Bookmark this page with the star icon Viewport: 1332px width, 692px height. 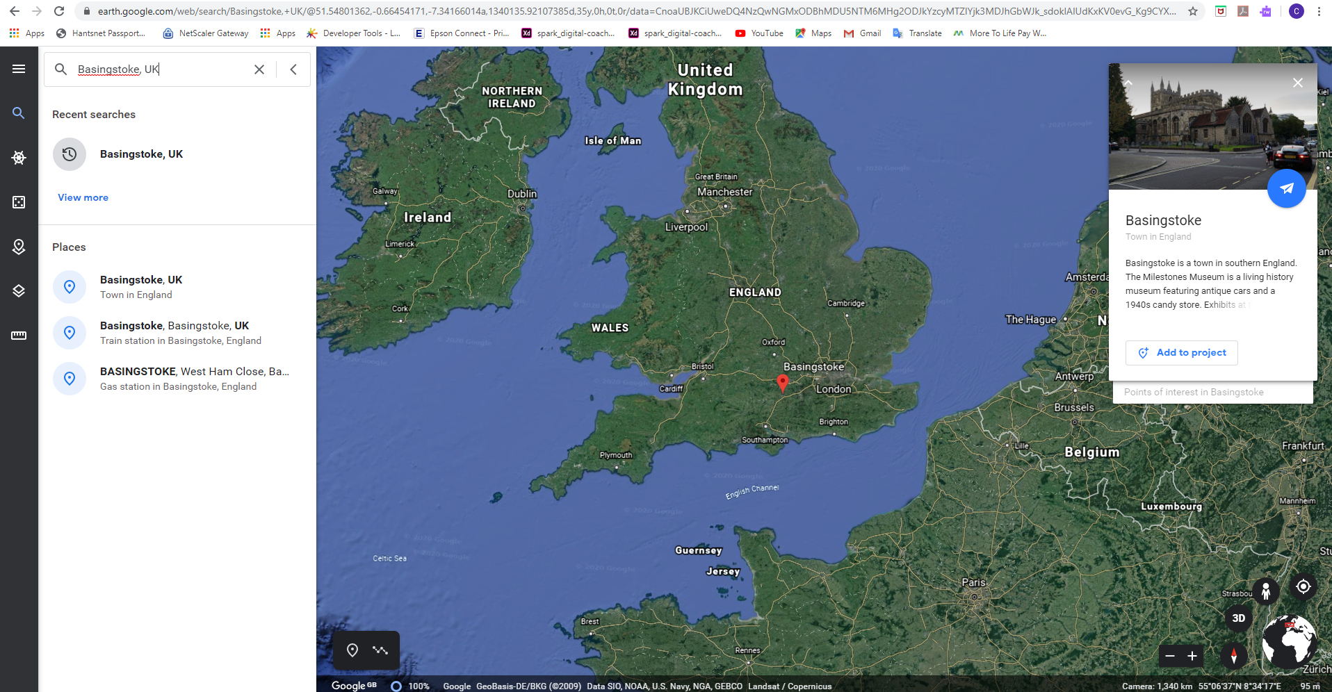[x=1193, y=11]
